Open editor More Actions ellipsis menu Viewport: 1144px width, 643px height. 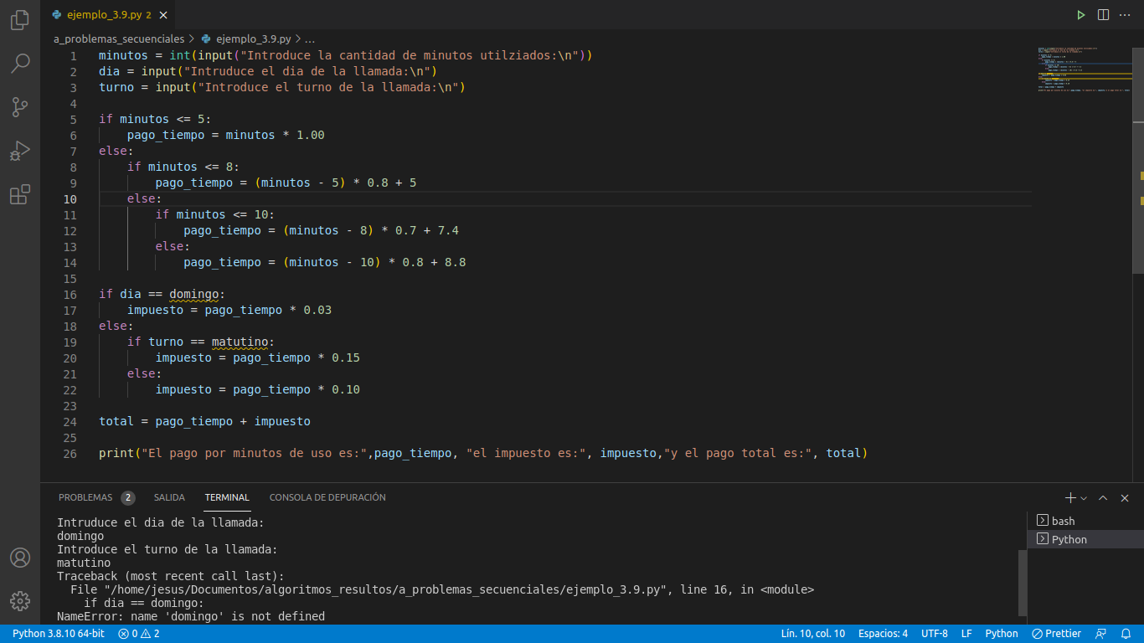tap(1126, 15)
